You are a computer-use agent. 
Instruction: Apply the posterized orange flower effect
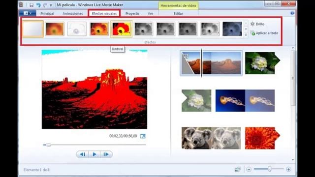(x=99, y=29)
